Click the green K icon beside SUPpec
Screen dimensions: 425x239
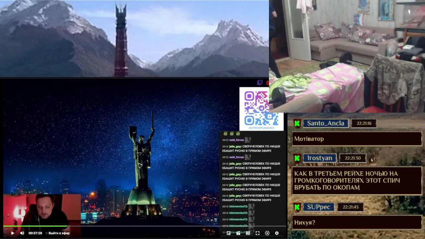[297, 207]
